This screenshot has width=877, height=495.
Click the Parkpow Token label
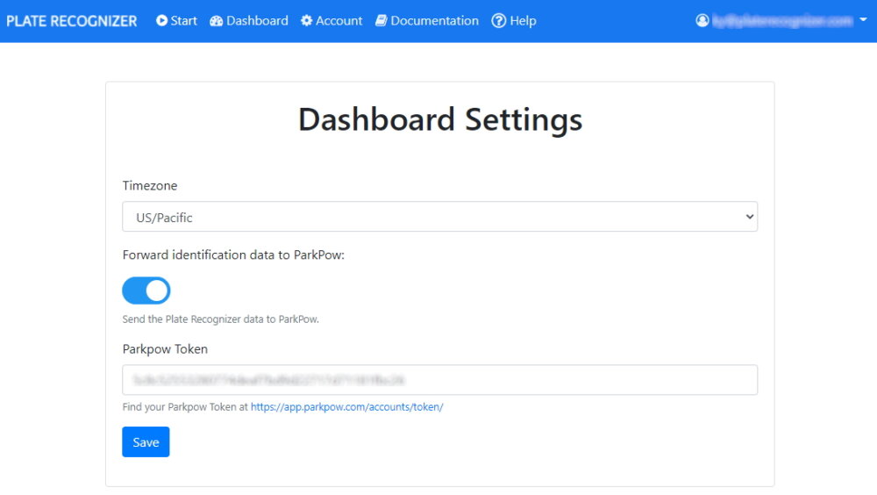pos(165,349)
